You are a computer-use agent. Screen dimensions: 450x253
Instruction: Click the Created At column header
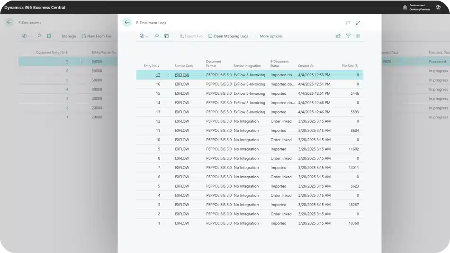(x=306, y=66)
